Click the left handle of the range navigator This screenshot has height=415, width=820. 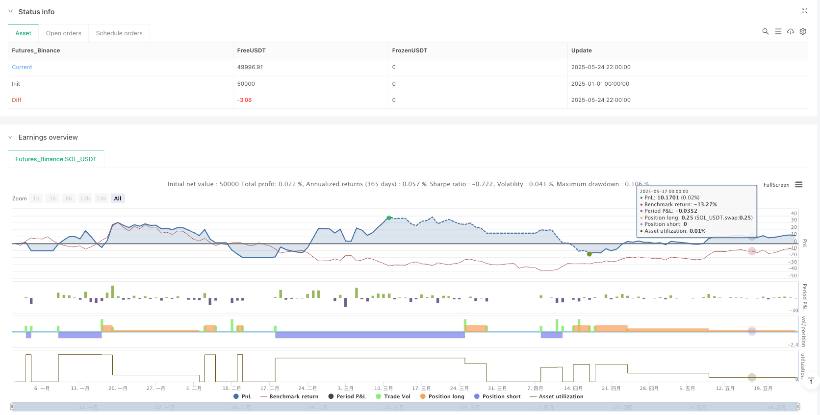pyautogui.click(x=12, y=406)
